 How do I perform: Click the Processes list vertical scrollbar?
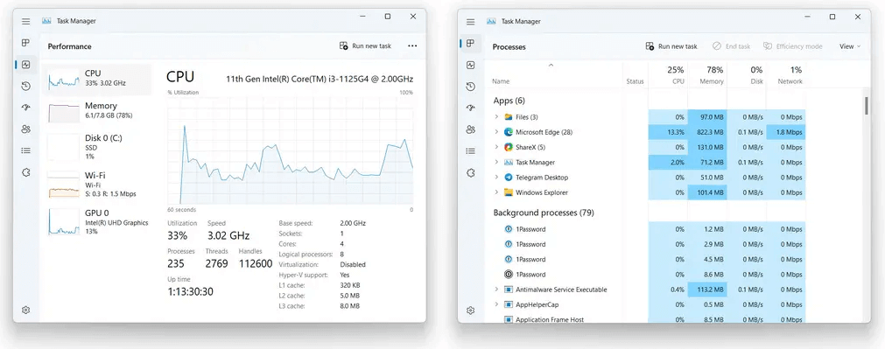867,106
